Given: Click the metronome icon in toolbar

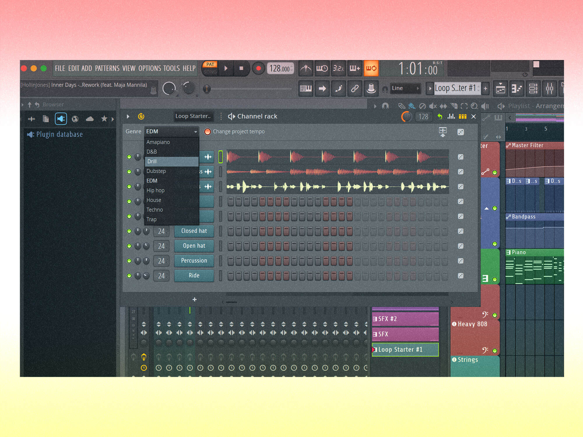Looking at the screenshot, I should [305, 68].
